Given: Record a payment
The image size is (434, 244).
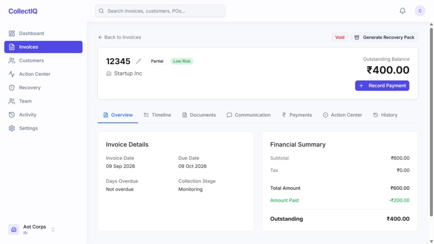Looking at the screenshot, I should 382,86.
